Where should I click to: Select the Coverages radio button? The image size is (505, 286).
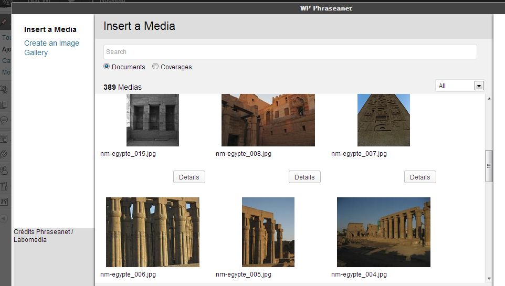point(155,67)
